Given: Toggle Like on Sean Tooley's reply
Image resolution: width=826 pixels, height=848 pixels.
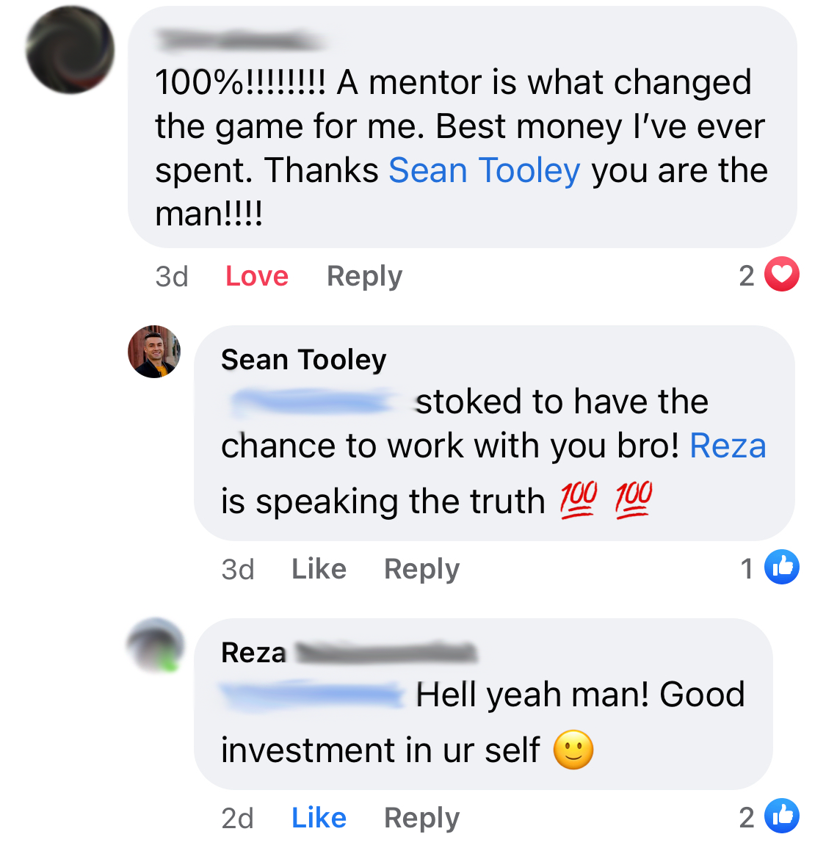Looking at the screenshot, I should (319, 569).
